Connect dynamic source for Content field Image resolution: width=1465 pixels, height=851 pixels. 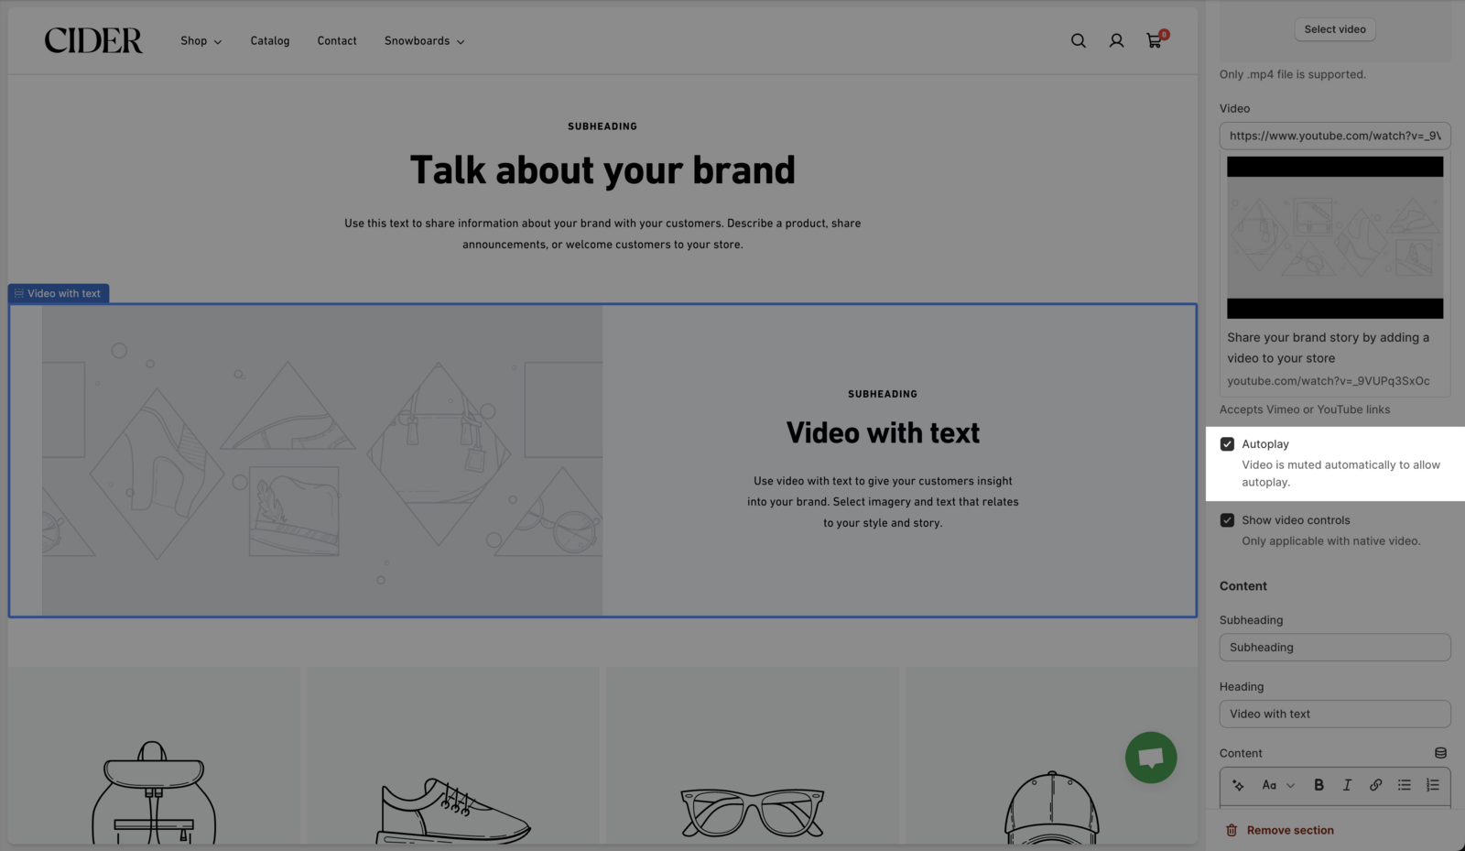pos(1440,753)
